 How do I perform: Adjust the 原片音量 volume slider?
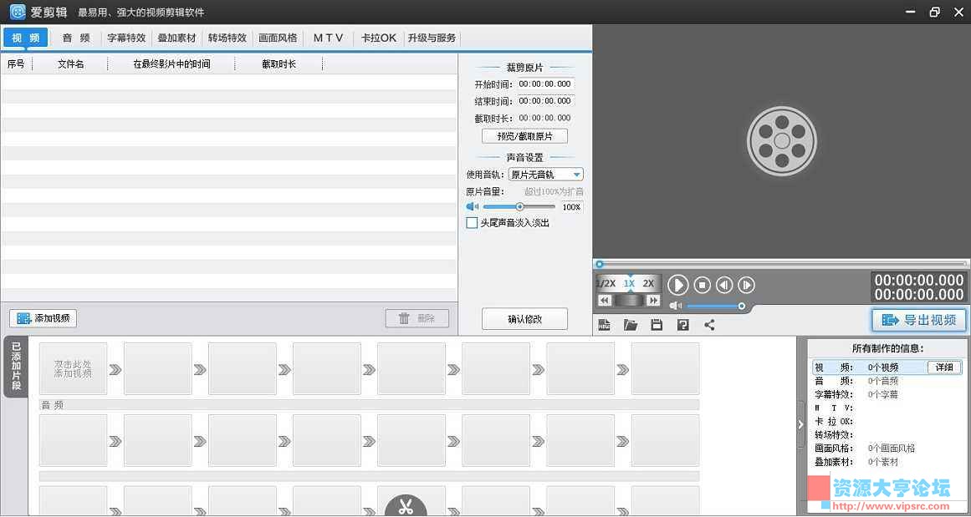(x=519, y=206)
